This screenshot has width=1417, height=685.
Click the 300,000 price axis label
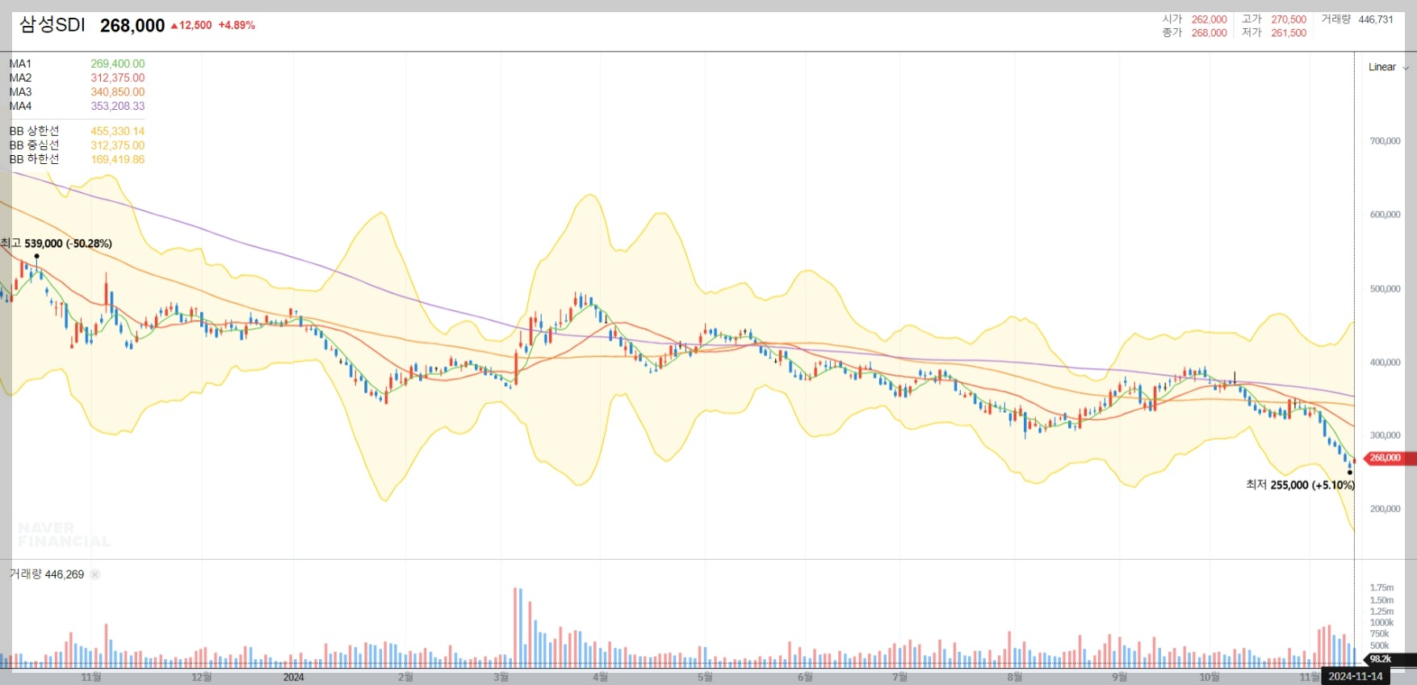click(1385, 435)
